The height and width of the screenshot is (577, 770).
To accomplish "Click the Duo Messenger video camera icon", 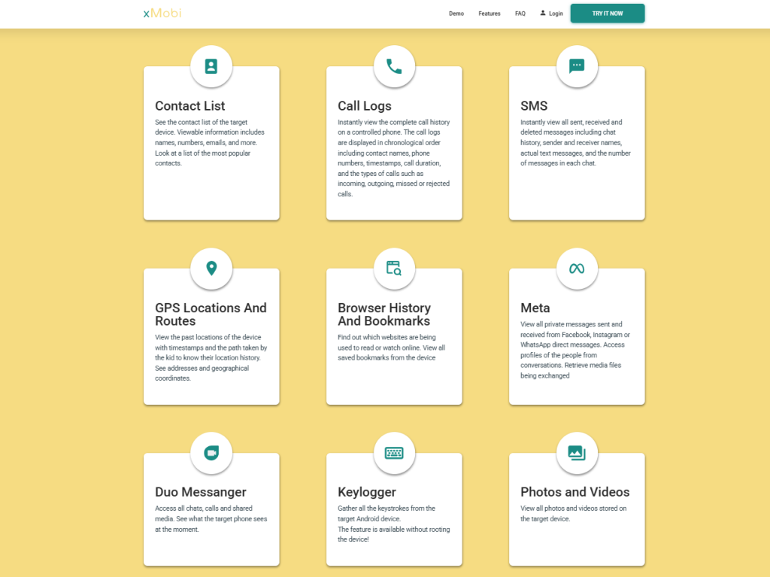I will coord(211,453).
